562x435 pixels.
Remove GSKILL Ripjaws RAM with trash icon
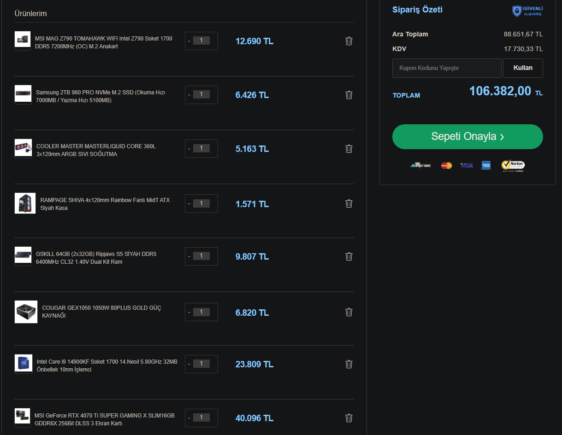coord(349,256)
